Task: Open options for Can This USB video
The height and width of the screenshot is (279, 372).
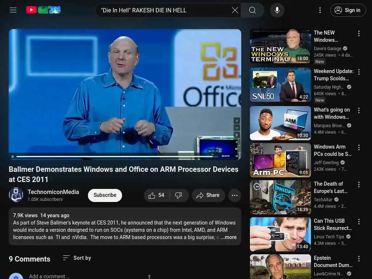Action: click(x=359, y=222)
